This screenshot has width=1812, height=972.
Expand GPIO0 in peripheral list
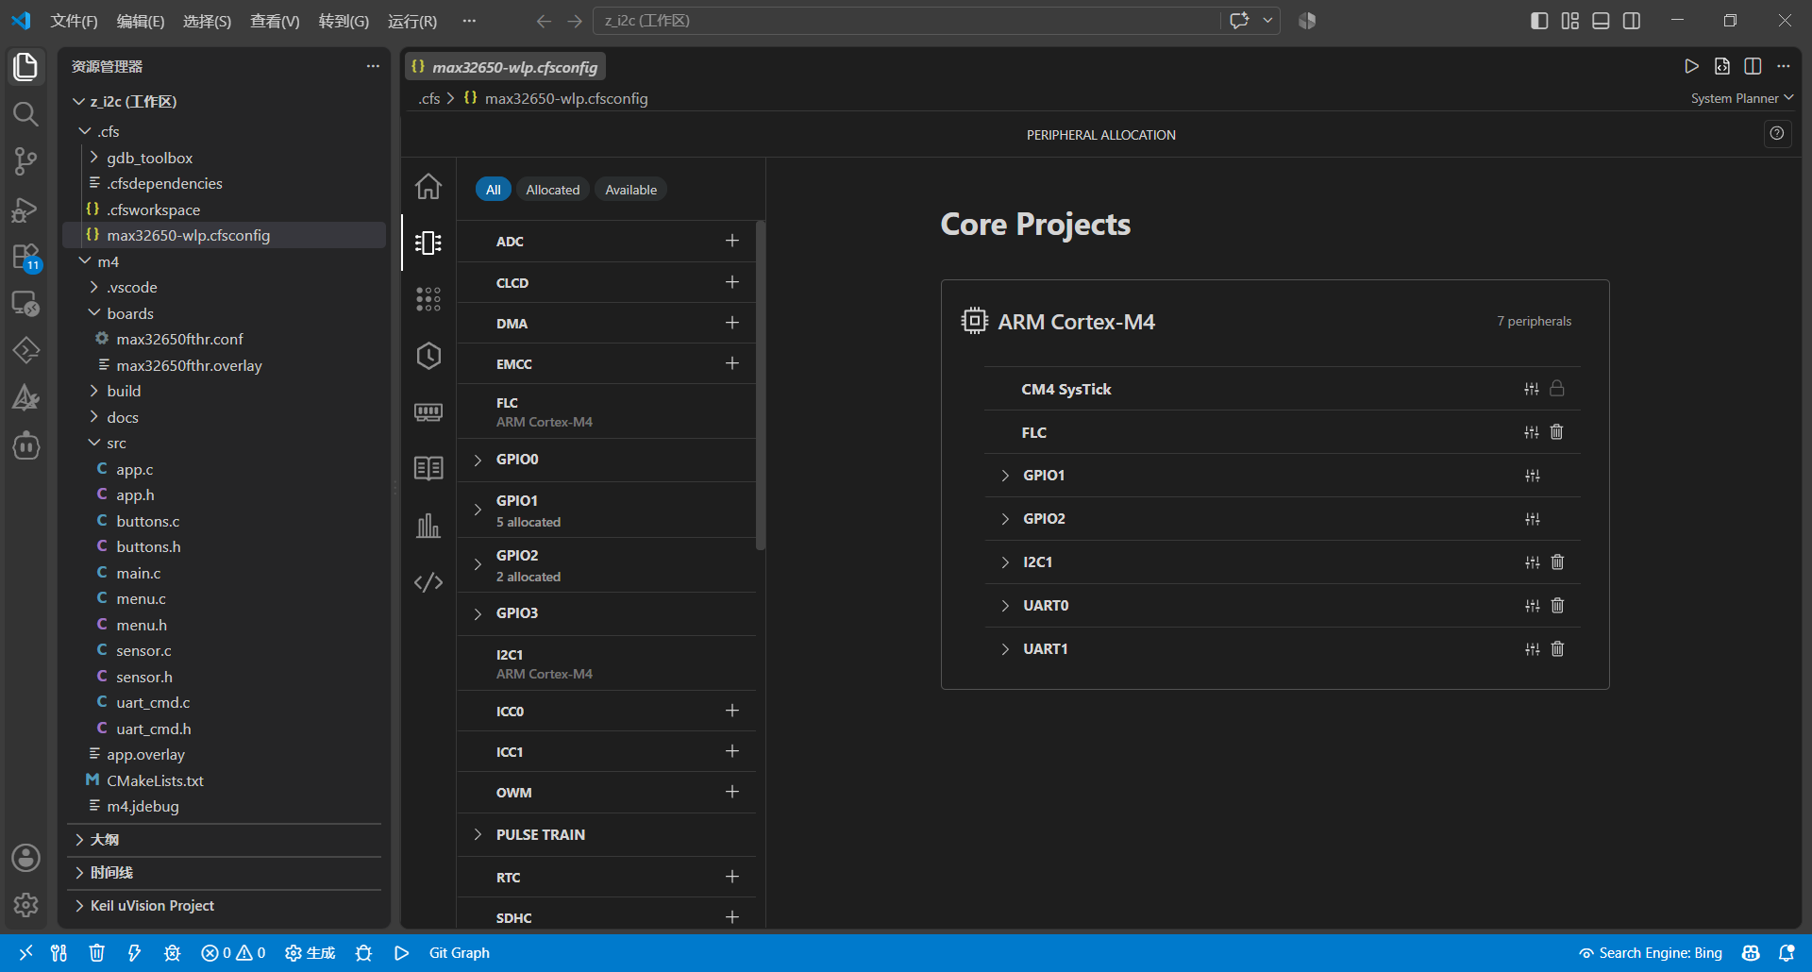click(x=478, y=460)
